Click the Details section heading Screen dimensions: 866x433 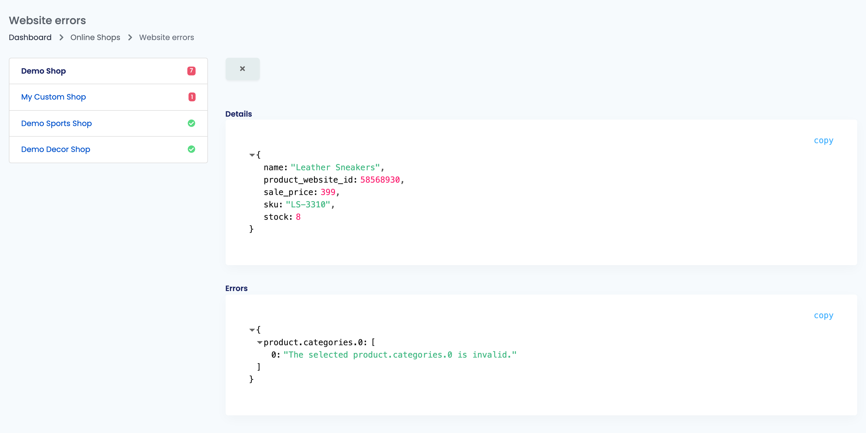238,114
